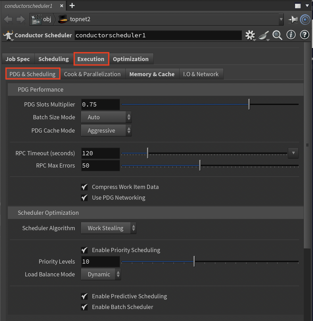Open the gear parameter settings menu
The width and height of the screenshot is (313, 321).
click(x=250, y=35)
